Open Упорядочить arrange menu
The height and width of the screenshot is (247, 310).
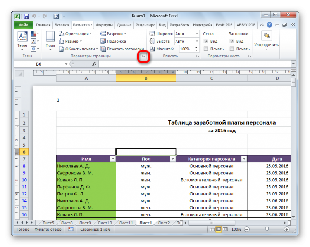[267, 41]
